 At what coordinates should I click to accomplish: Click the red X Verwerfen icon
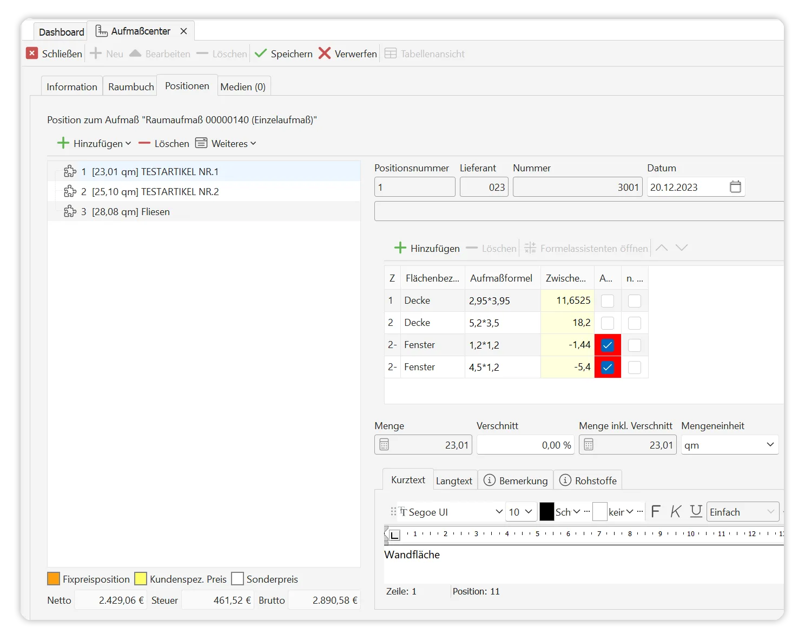click(325, 54)
